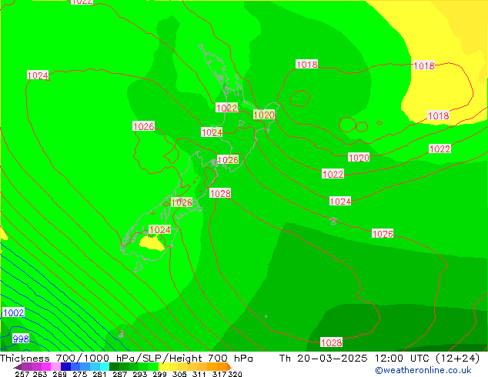Click the light pink legend color swatch
The width and height of the screenshot is (488, 377).
pyautogui.click(x=56, y=366)
